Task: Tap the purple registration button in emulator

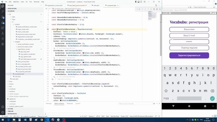Action: [189, 55]
